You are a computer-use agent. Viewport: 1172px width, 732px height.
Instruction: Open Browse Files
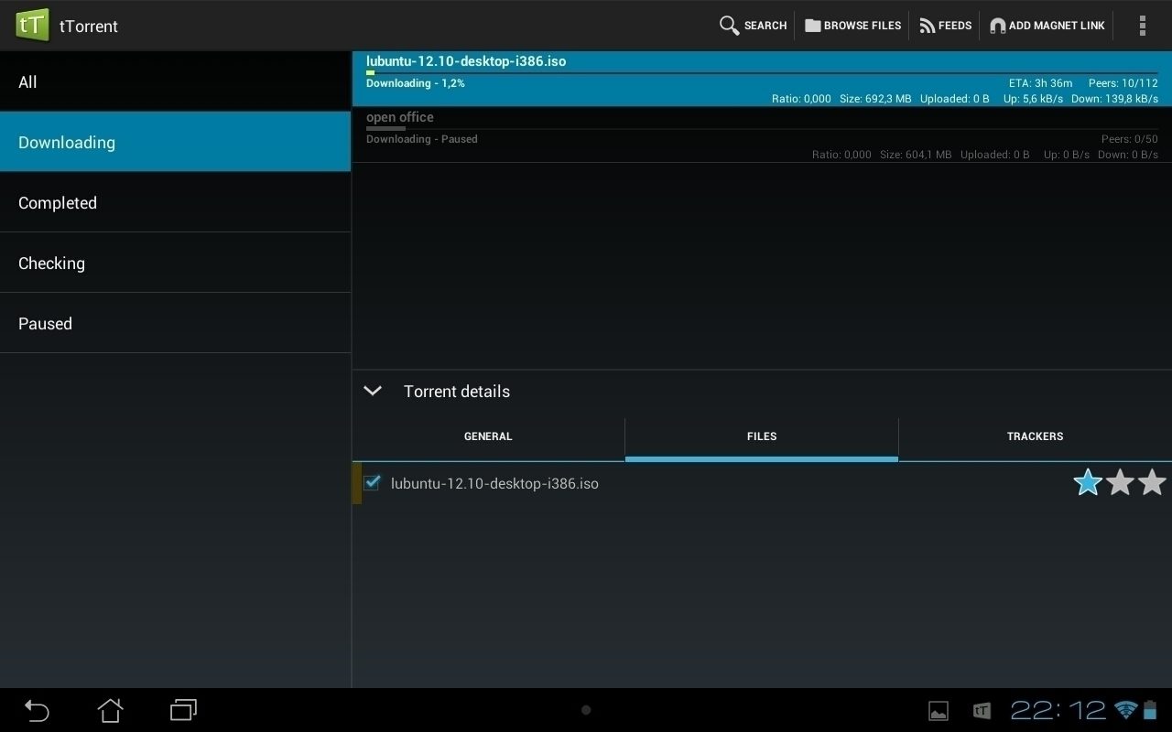point(852,26)
